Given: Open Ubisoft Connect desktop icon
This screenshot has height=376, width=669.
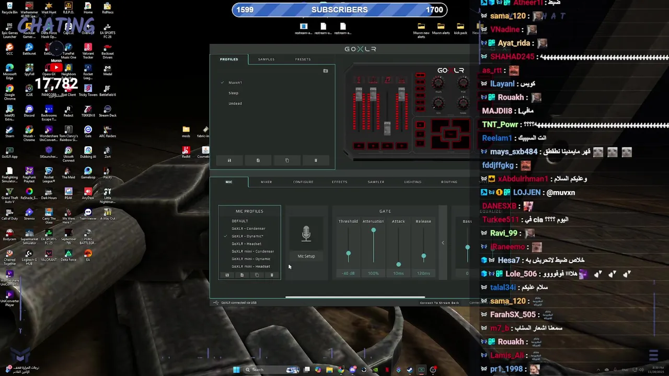Looking at the screenshot, I should [x=68, y=155].
